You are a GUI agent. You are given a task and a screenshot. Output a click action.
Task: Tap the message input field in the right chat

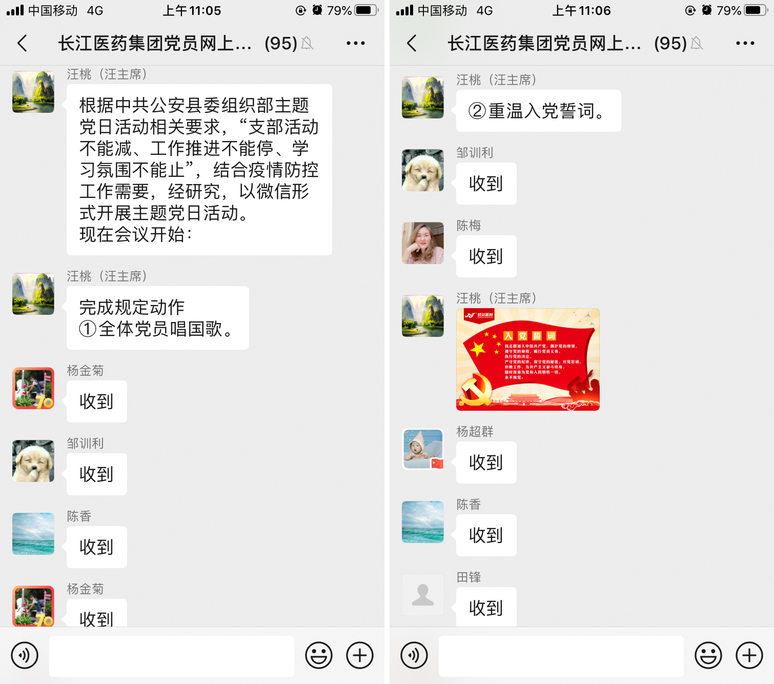pyautogui.click(x=561, y=656)
